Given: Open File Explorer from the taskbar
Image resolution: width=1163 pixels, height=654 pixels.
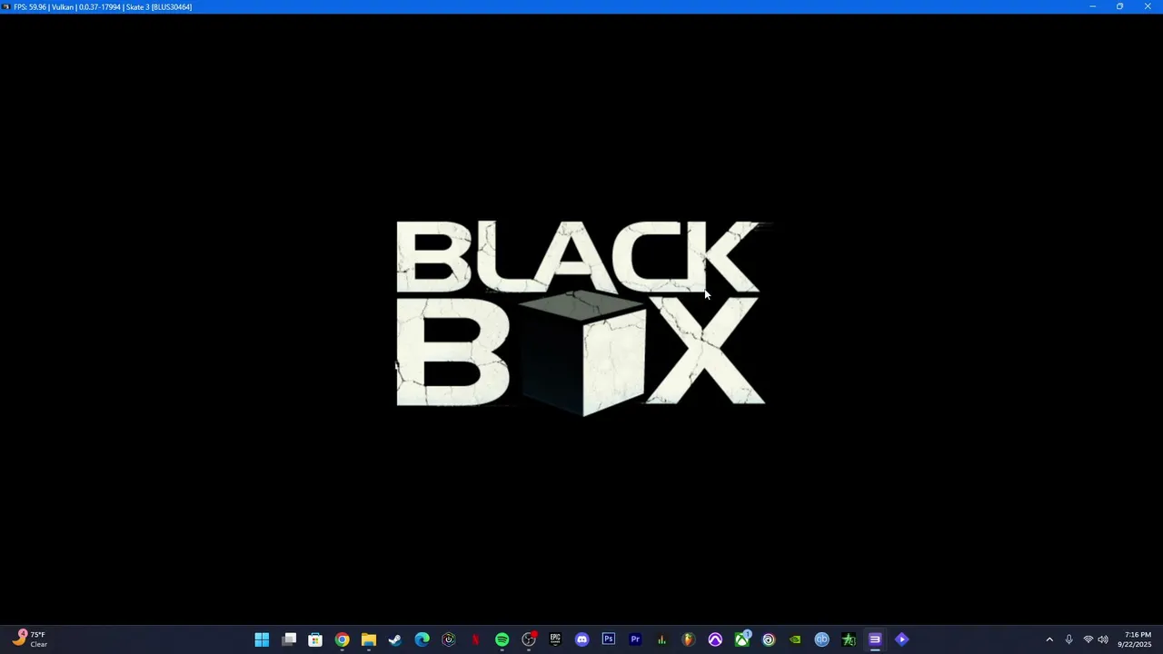Looking at the screenshot, I should point(369,639).
